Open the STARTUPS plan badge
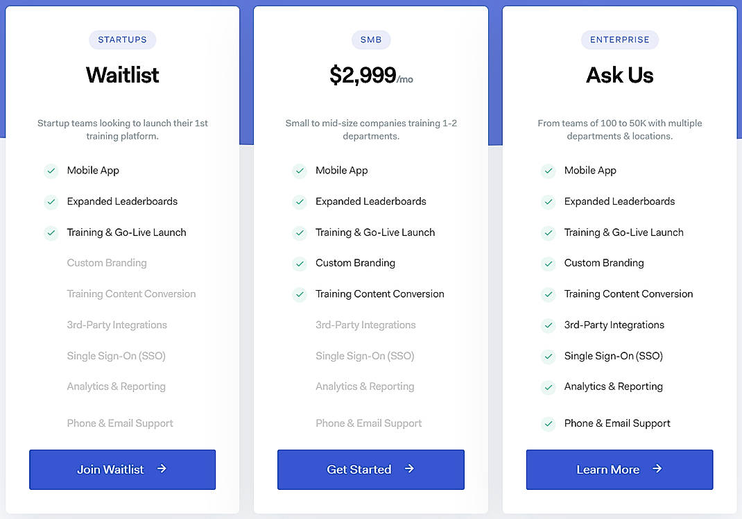The height and width of the screenshot is (519, 742). 122,40
